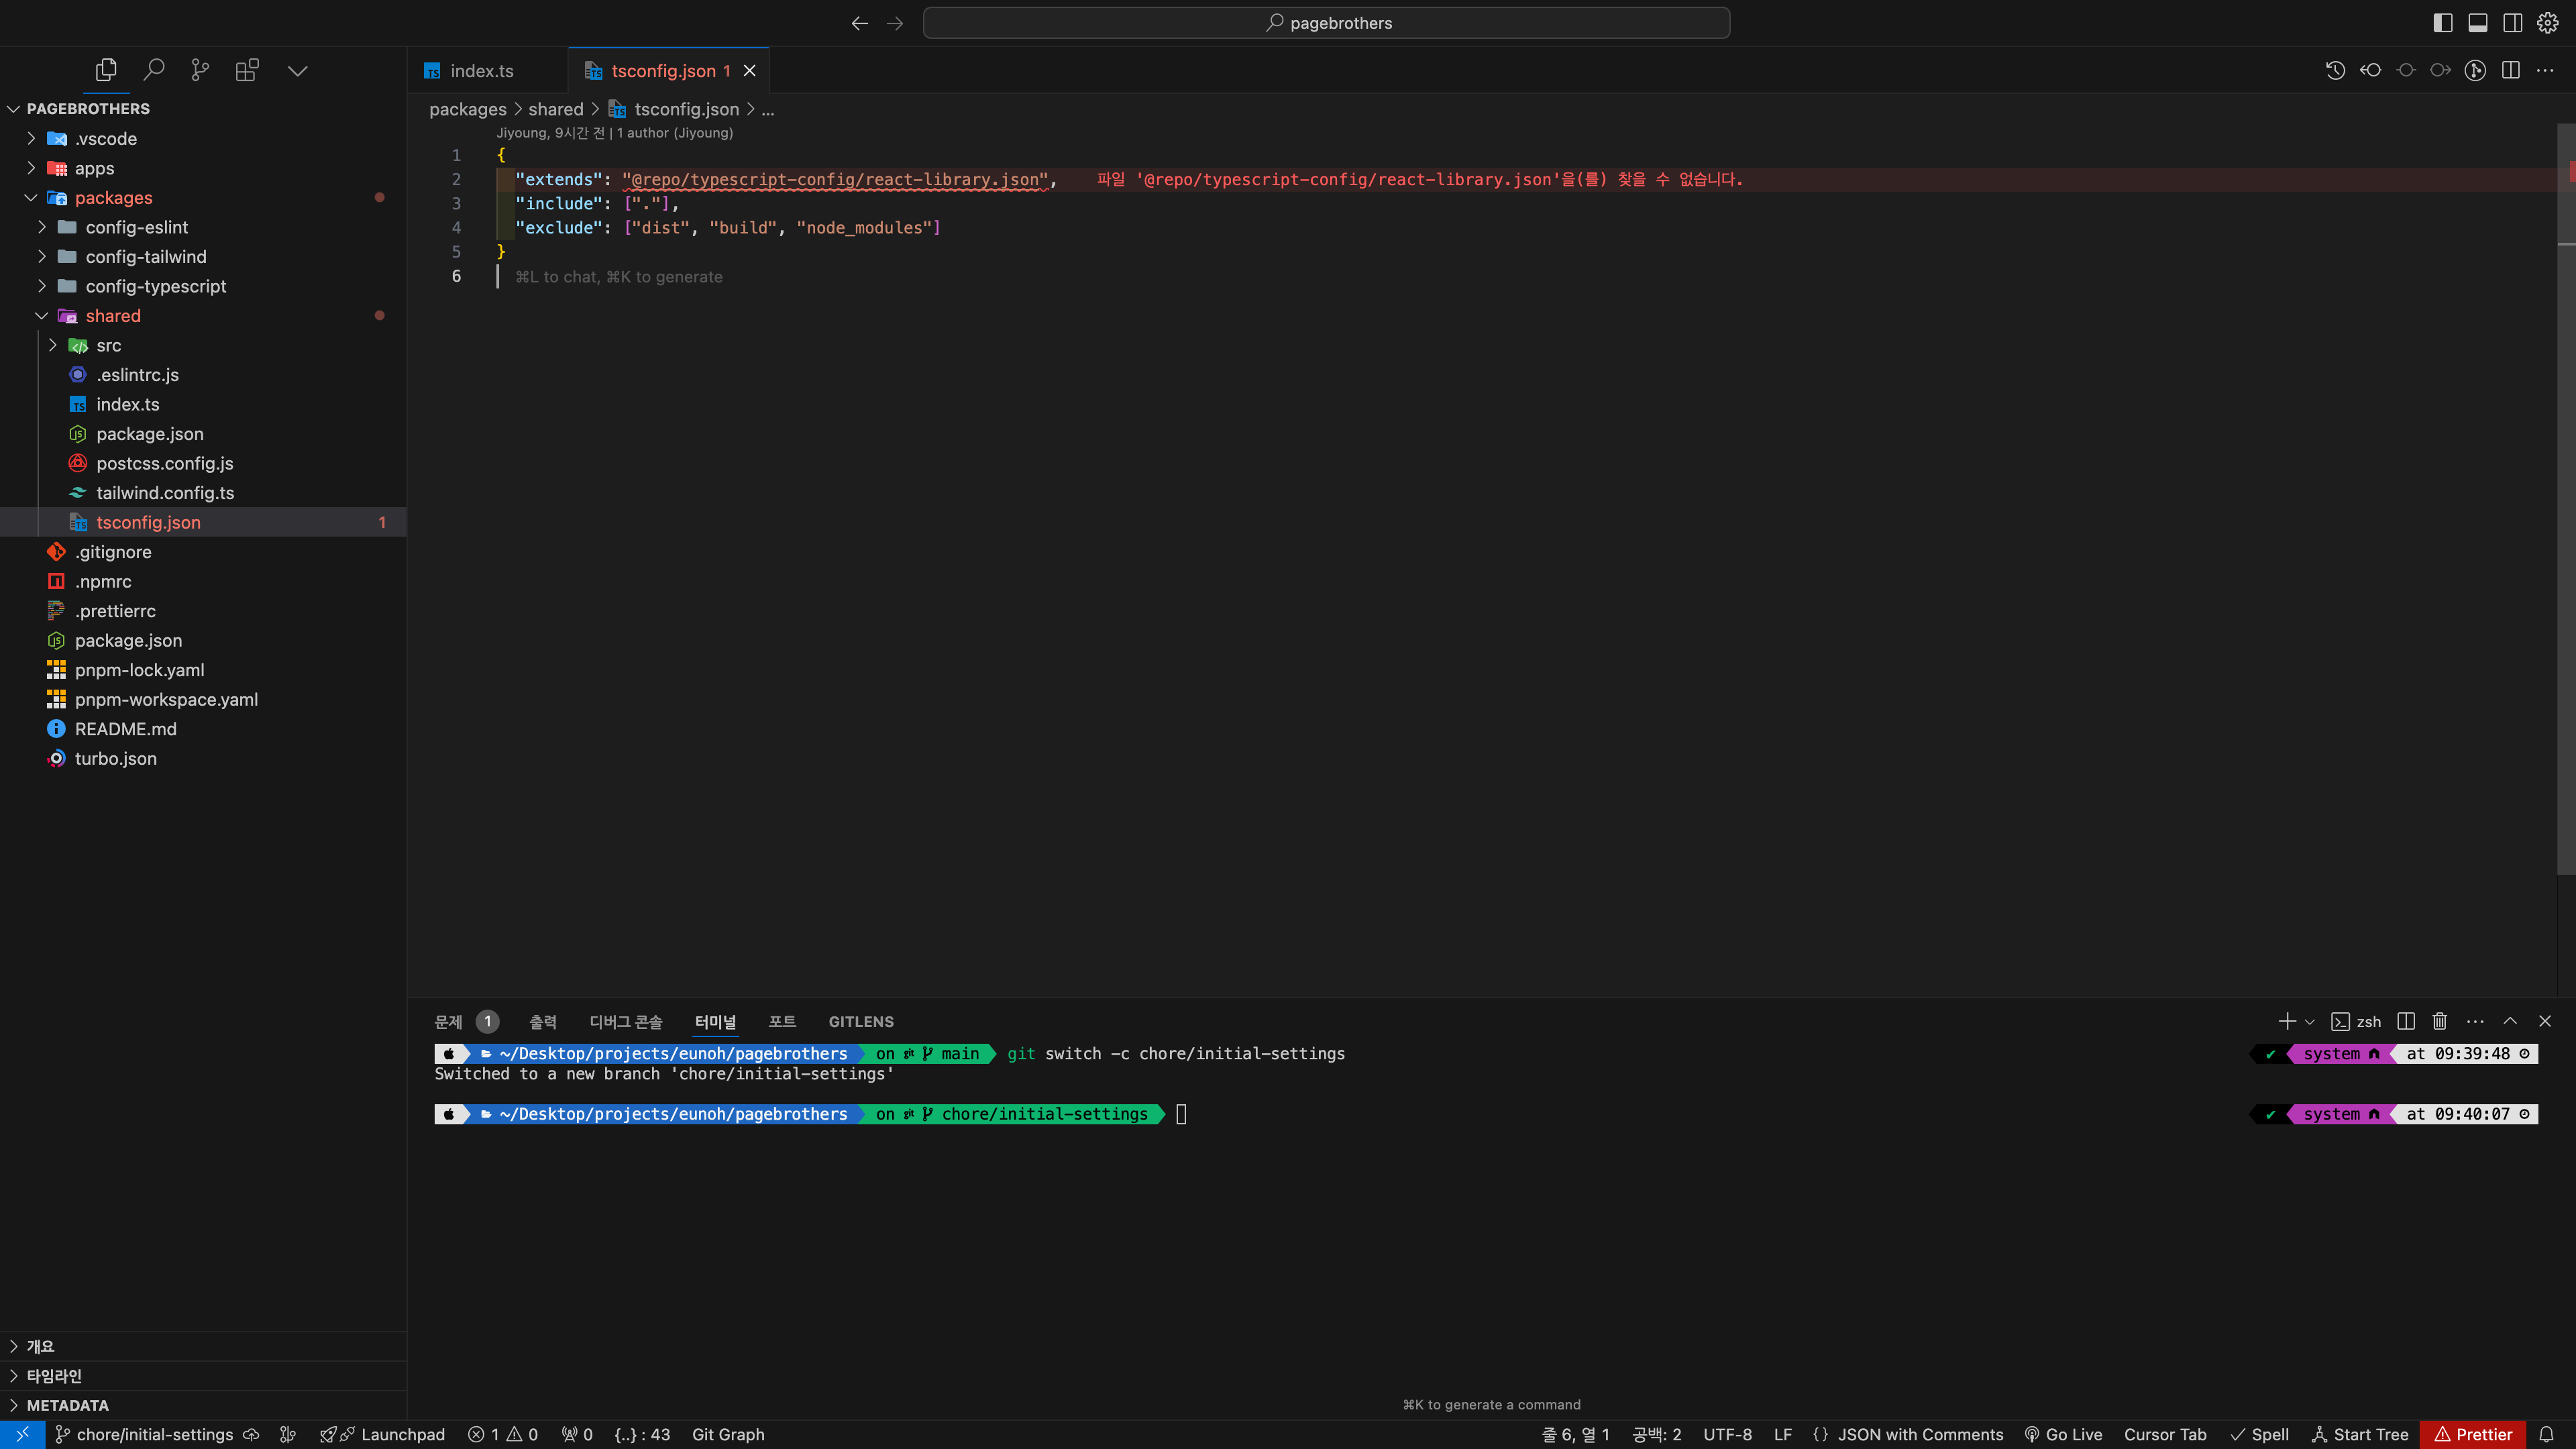The image size is (2576, 1449).
Task: Split the terminal pane
Action: pos(2406,1021)
